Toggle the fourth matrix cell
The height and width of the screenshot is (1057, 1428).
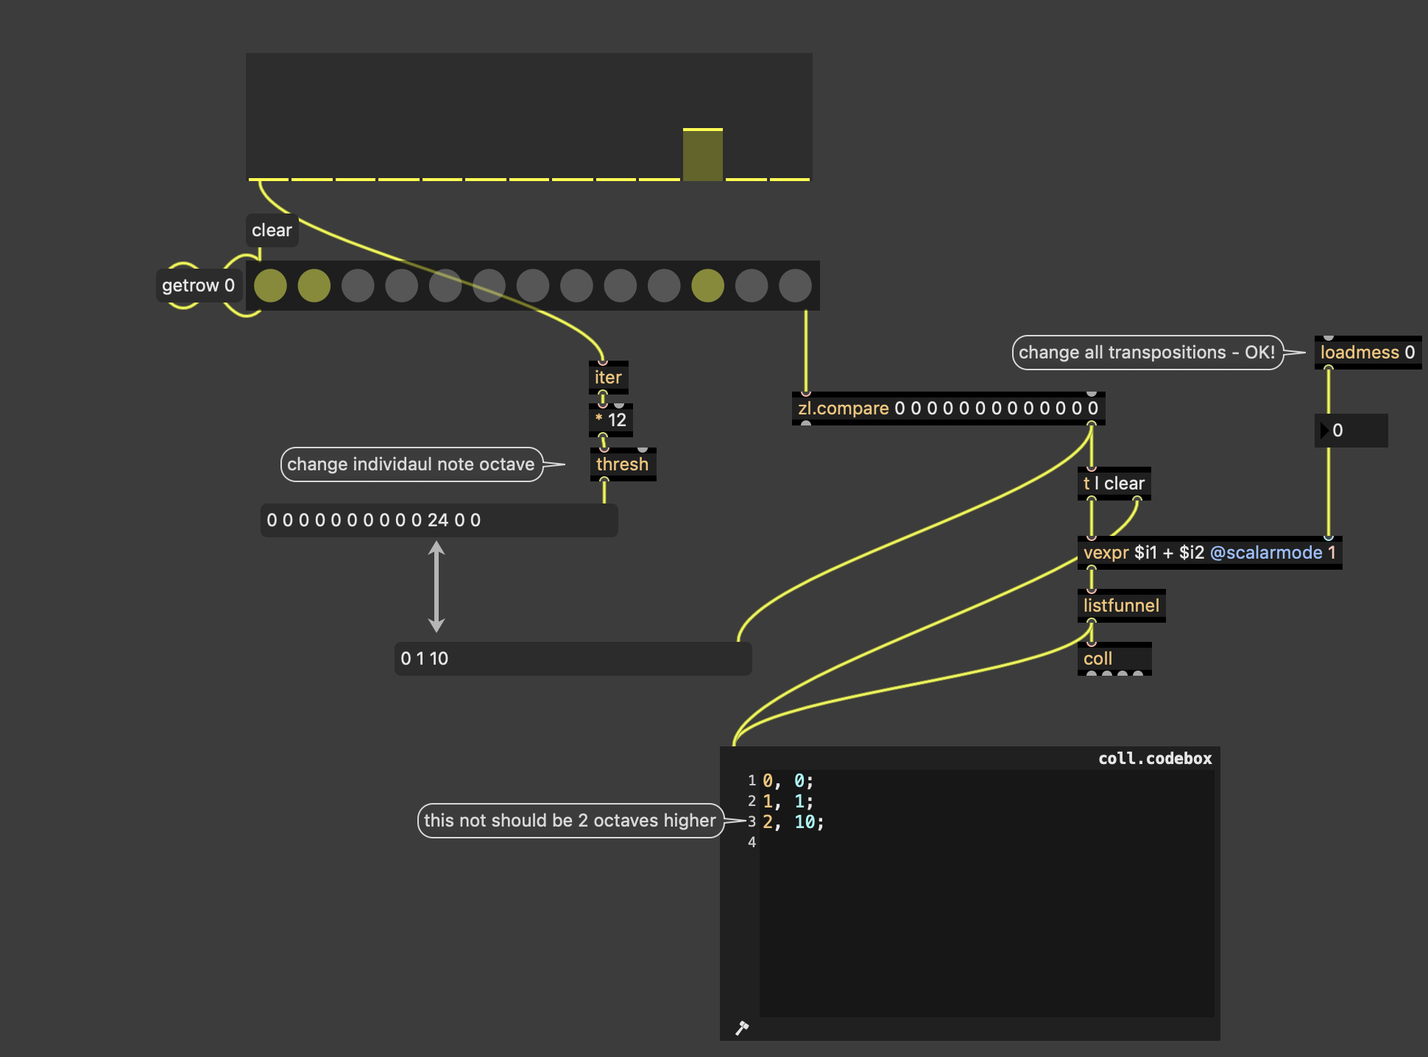(402, 286)
